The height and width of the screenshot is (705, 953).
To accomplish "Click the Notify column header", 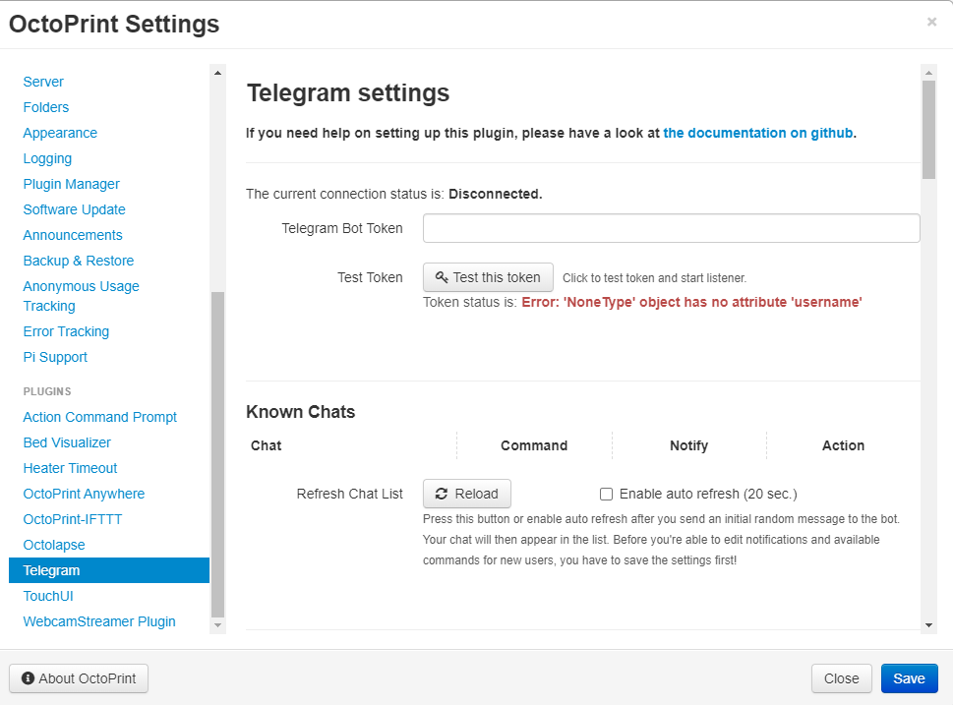I will [x=689, y=445].
